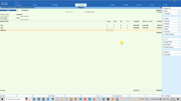Switch to F8: Sales voucher

pyautogui.click(x=171, y=29)
